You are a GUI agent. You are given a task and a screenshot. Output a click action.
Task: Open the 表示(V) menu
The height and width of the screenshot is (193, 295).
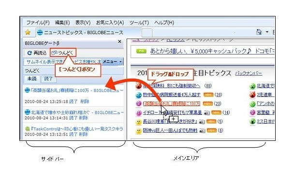(x=83, y=23)
